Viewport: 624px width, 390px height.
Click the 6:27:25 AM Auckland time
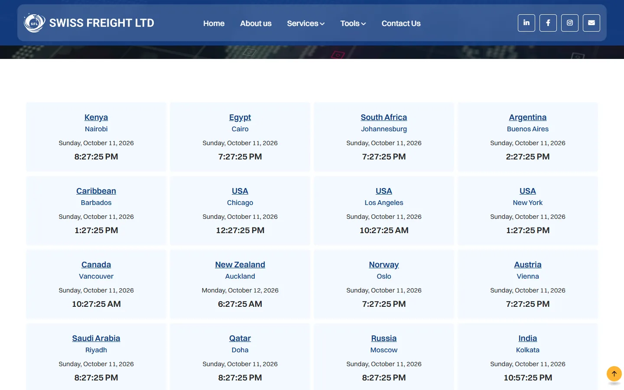240,304
